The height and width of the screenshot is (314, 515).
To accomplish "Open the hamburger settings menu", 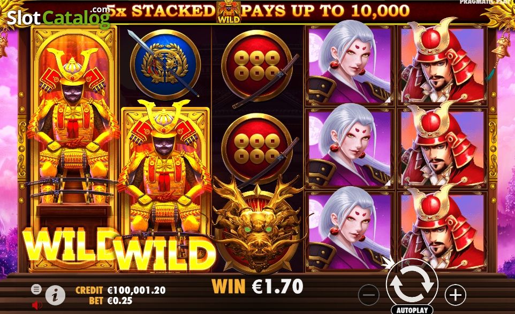I will pos(36,289).
